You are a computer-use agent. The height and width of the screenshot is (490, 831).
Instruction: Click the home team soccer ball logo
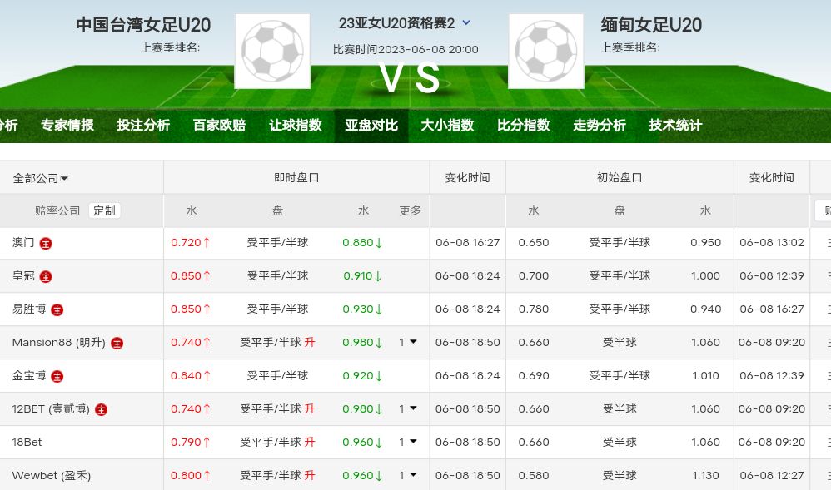272,51
